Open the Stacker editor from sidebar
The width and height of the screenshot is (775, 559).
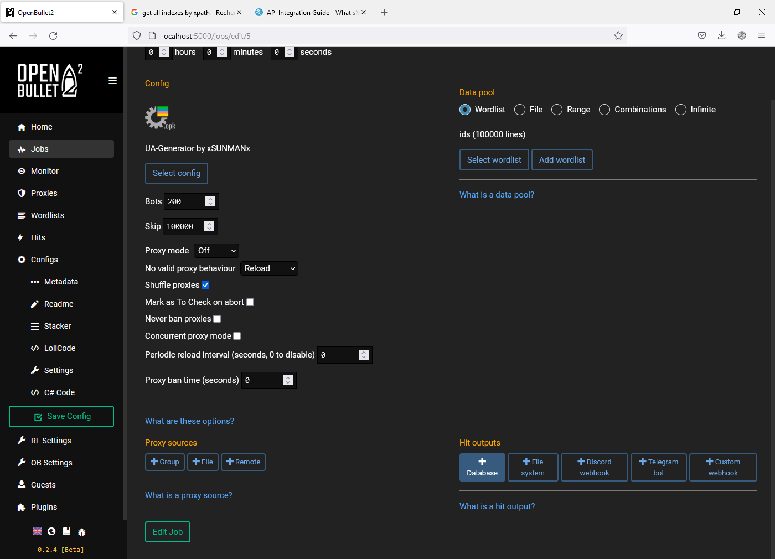coord(57,326)
